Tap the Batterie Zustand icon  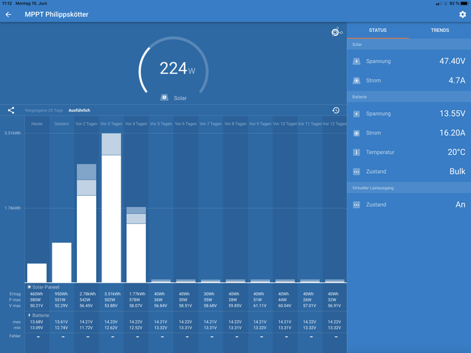pyautogui.click(x=356, y=172)
